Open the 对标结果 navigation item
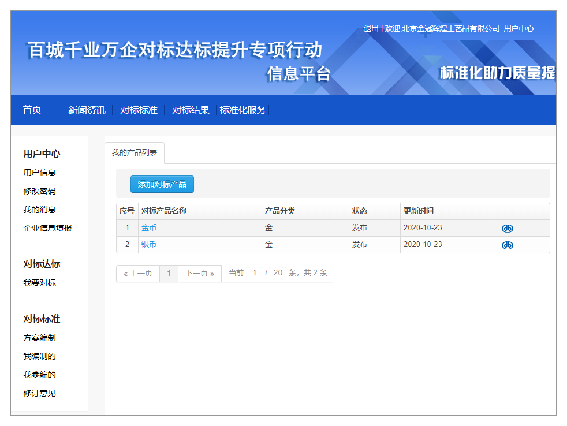The height and width of the screenshot is (426, 567). (191, 110)
